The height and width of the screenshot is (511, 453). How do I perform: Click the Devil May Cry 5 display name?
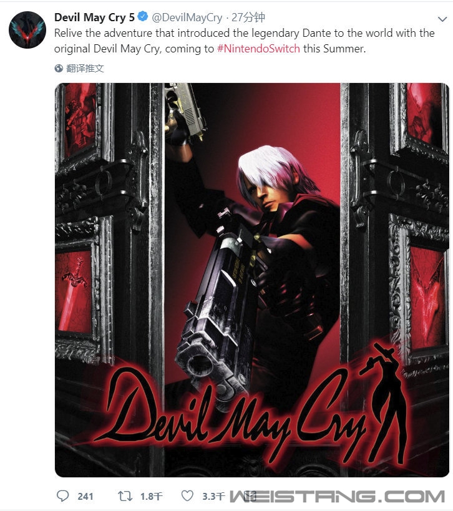(94, 17)
